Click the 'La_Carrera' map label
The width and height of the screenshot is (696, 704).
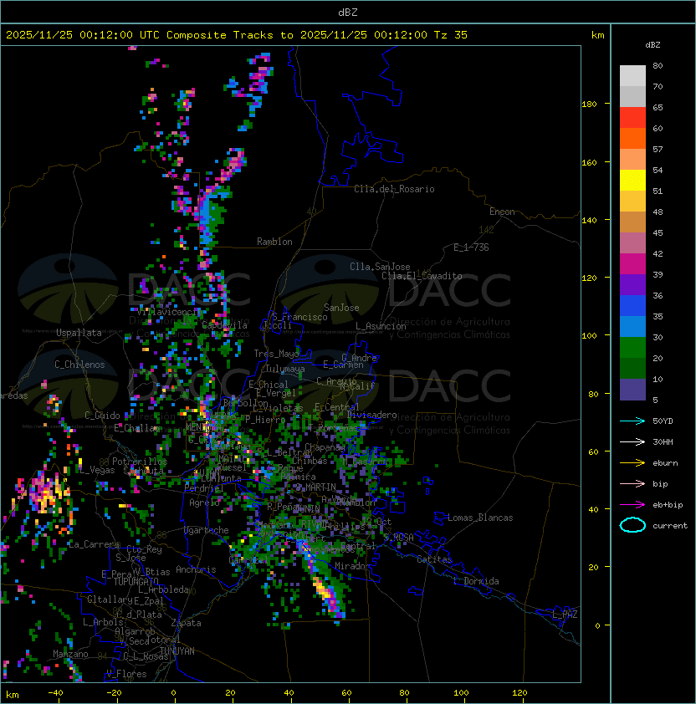click(x=93, y=544)
